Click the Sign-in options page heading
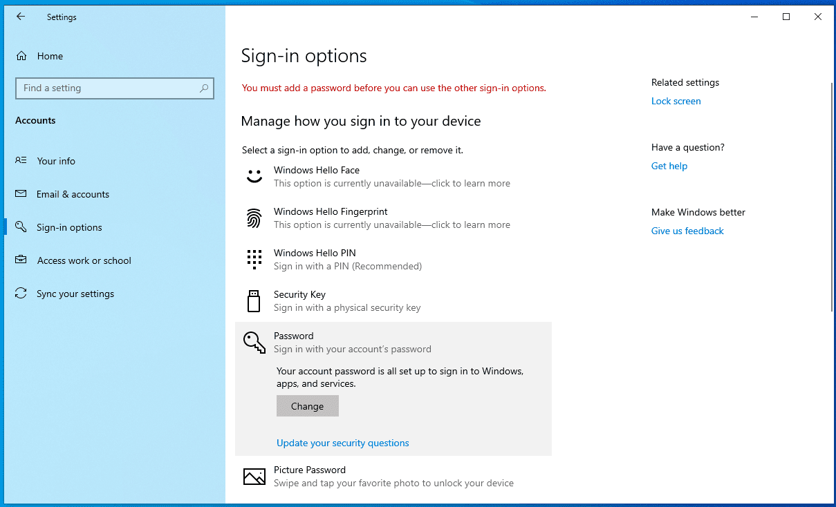Image resolution: width=836 pixels, height=507 pixels. point(304,56)
